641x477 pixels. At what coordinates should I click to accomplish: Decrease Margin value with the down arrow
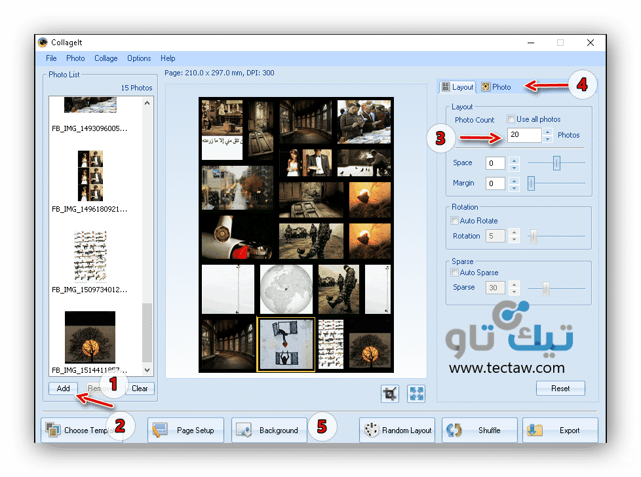pyautogui.click(x=515, y=187)
